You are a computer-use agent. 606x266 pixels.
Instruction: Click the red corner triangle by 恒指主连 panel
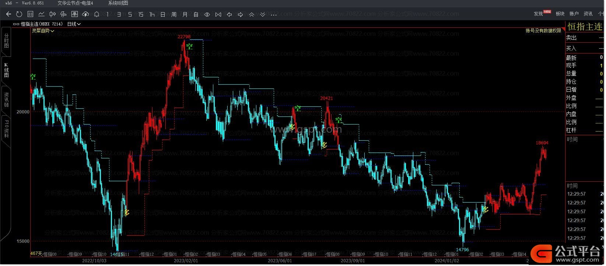564,28
